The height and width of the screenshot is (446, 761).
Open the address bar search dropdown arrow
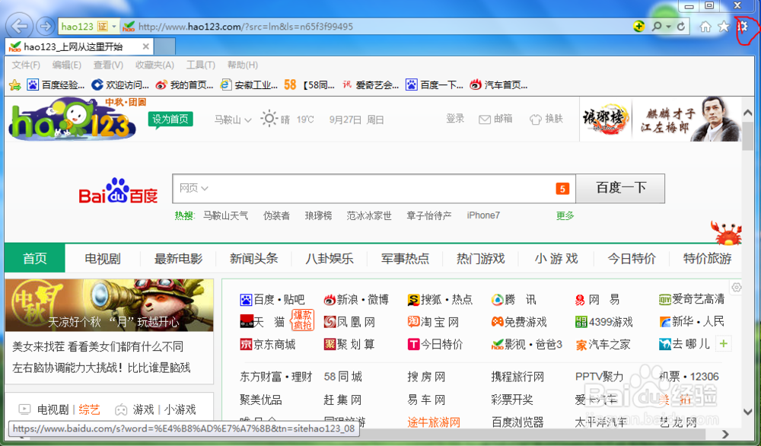[668, 27]
